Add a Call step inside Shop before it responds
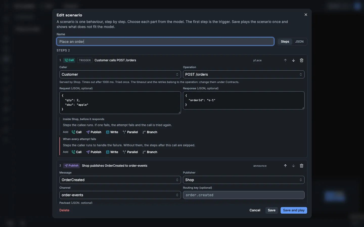 (x=77, y=132)
